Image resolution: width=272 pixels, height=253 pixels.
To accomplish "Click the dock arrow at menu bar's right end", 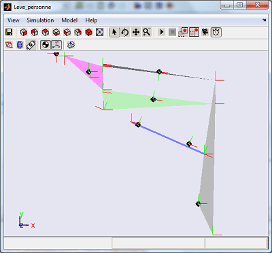I will point(264,20).
